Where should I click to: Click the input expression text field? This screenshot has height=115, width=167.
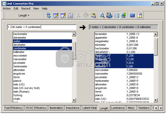point(42,27)
